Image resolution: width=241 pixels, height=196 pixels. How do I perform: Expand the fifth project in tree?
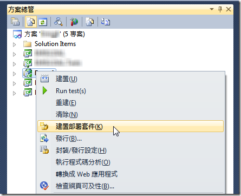point(15,83)
